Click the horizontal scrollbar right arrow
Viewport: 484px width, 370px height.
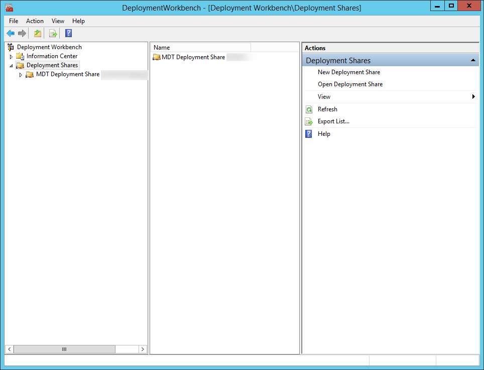click(143, 348)
